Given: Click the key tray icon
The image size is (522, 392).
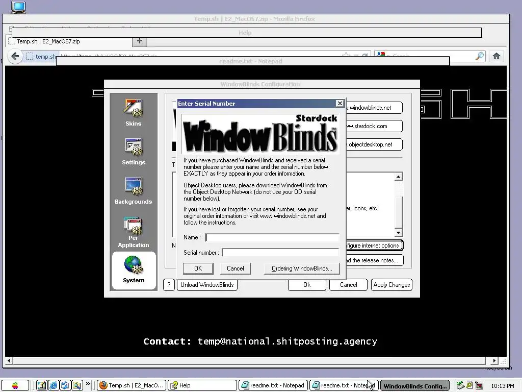Looking at the screenshot, I should pos(469,385).
